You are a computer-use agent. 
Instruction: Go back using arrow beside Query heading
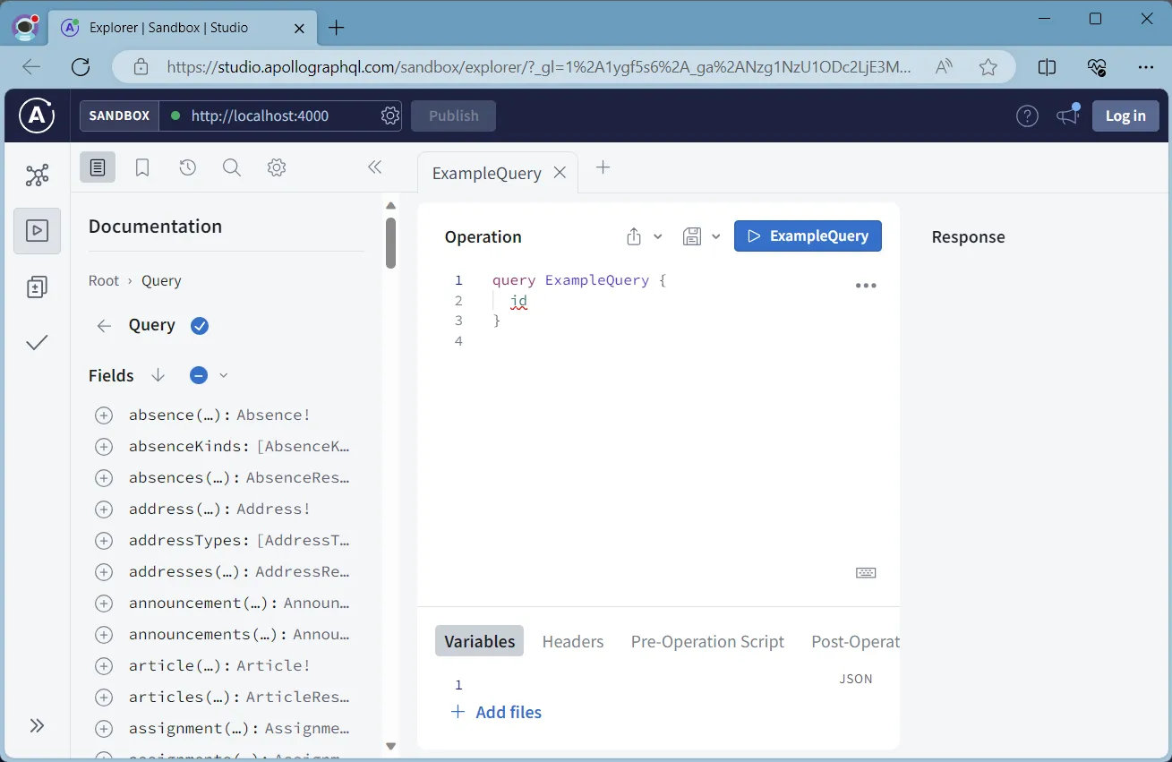tap(104, 326)
